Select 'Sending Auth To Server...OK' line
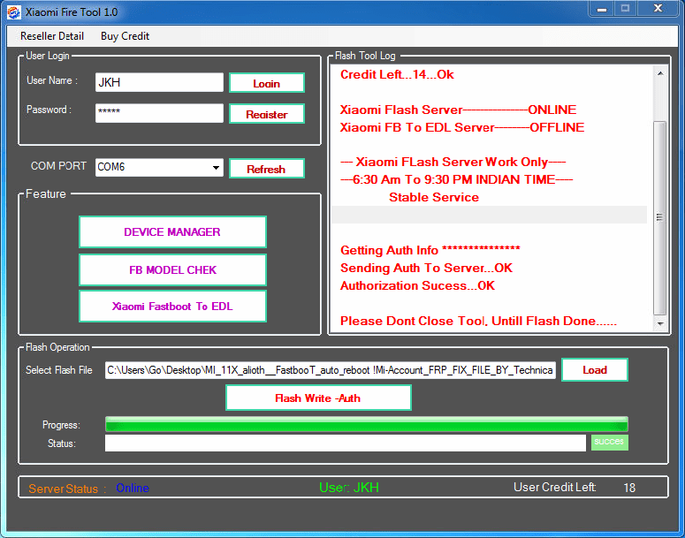 pyautogui.click(x=426, y=268)
